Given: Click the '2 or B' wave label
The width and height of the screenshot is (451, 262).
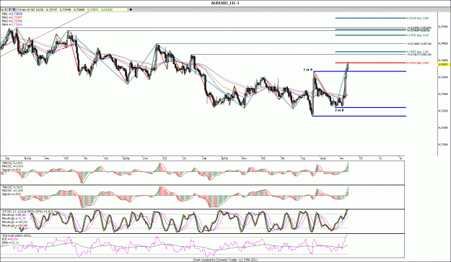Looking at the screenshot, I should pyautogui.click(x=339, y=110).
